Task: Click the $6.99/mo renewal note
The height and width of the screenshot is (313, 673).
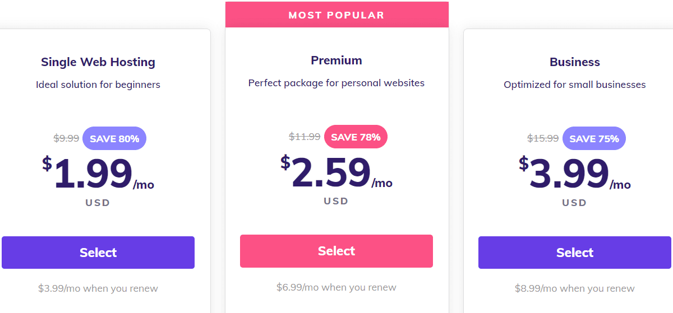Action: click(x=336, y=287)
